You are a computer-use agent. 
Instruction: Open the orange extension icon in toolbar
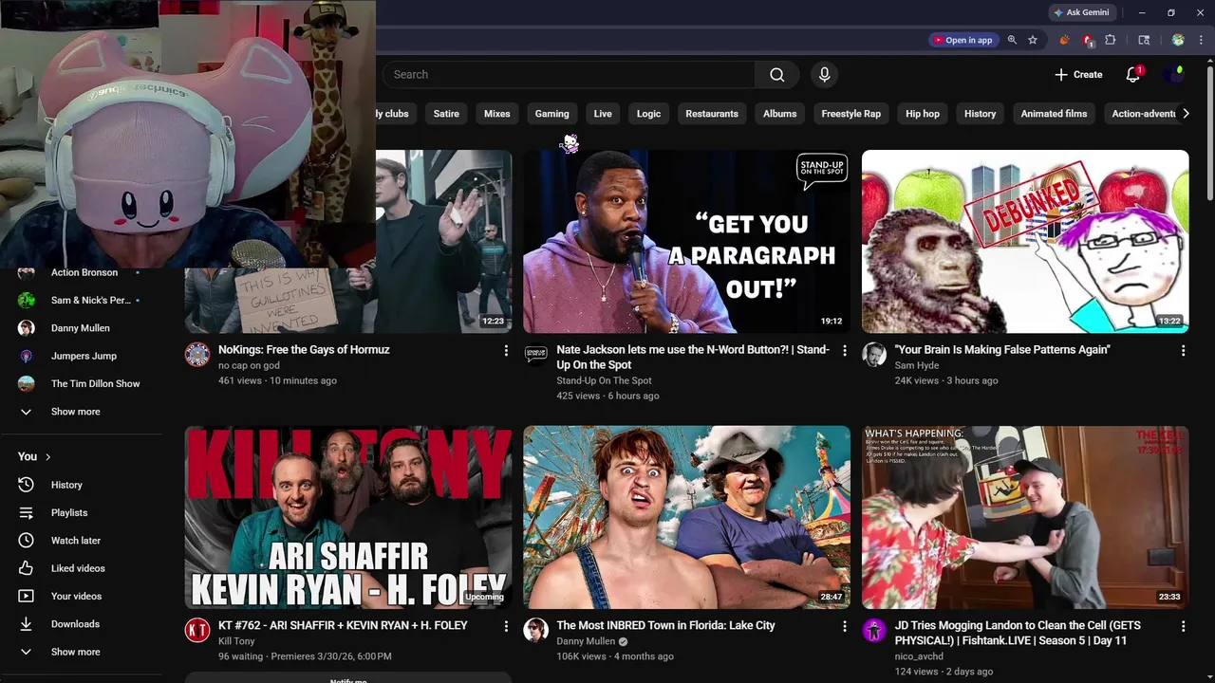click(1064, 40)
